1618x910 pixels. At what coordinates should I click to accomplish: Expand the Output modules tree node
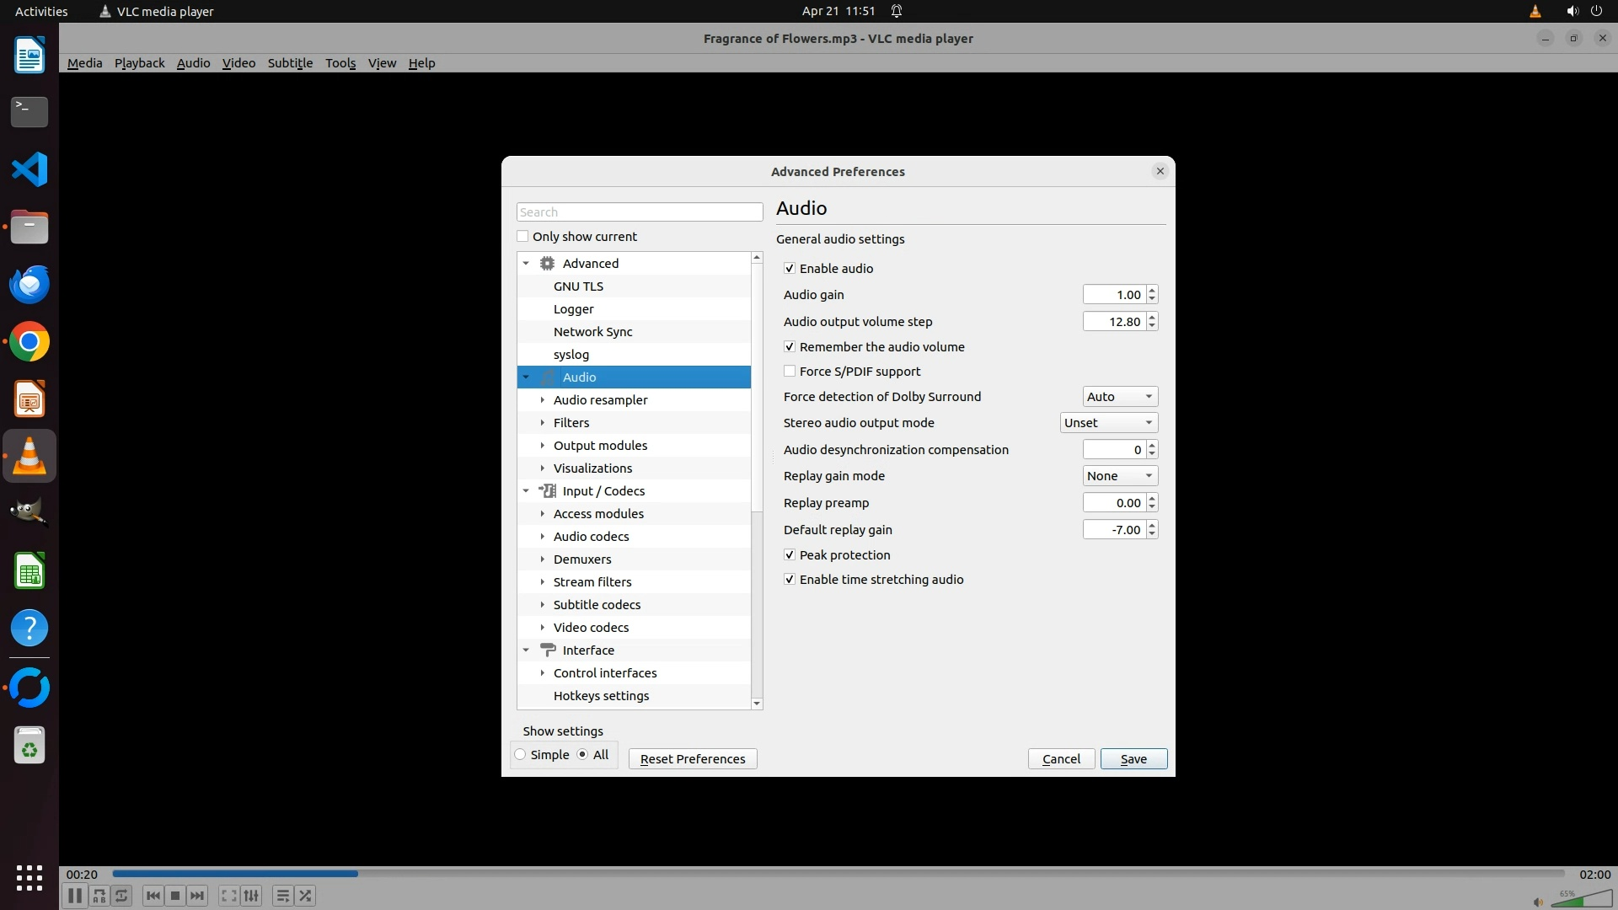pyautogui.click(x=543, y=446)
